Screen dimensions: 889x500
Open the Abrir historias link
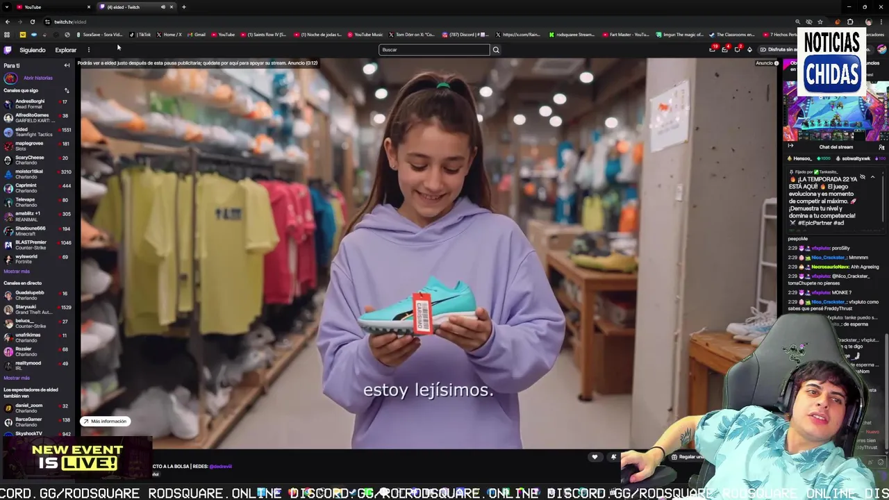click(38, 78)
